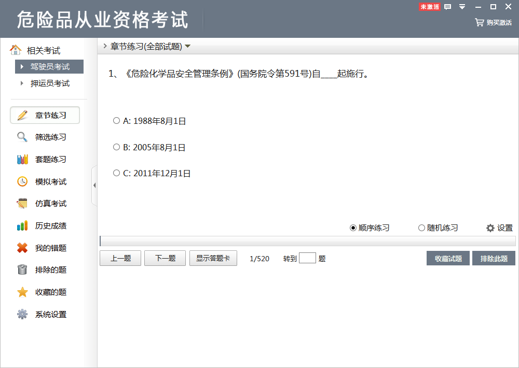The width and height of the screenshot is (519, 368).
Task: Launch the 仿真考试 simulation exam
Action: click(x=44, y=203)
